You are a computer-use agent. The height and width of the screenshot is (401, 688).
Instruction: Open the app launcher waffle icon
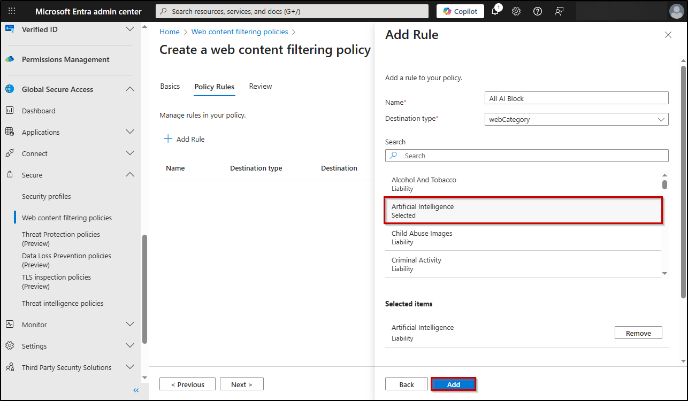(x=12, y=11)
